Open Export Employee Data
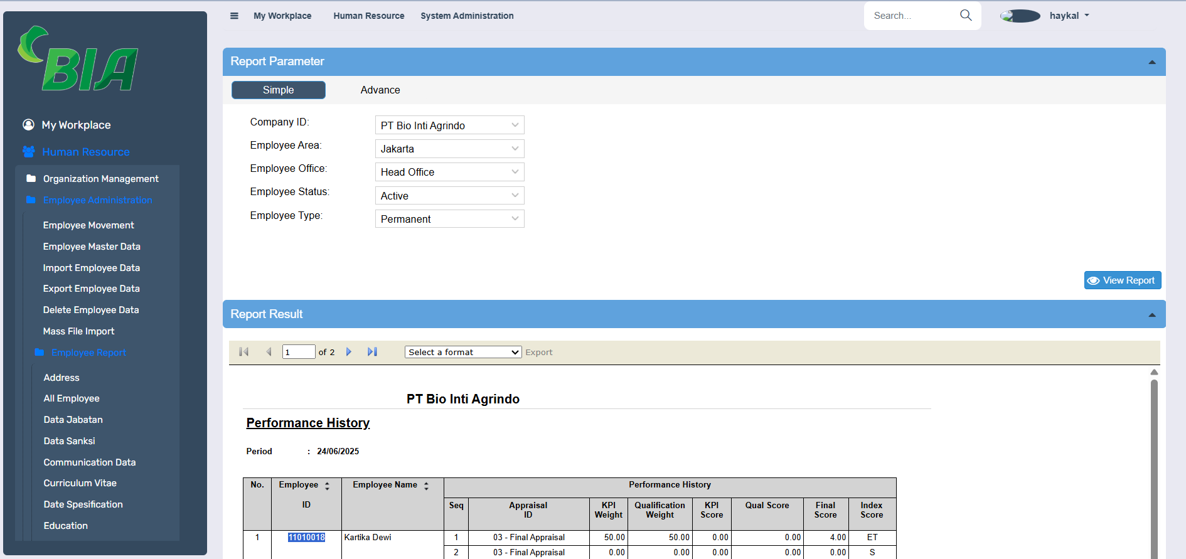 pyautogui.click(x=92, y=289)
